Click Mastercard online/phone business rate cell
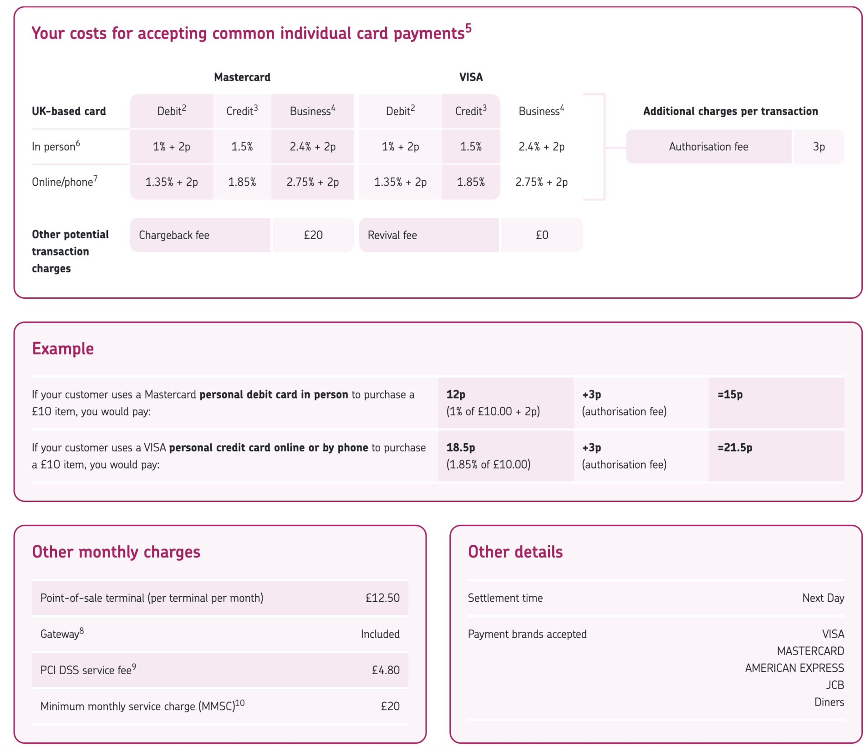Screen dimensions: 865x747 pyautogui.click(x=312, y=182)
